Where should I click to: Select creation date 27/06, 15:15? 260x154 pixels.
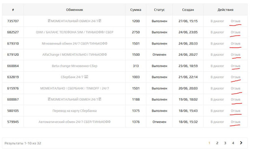point(188,21)
